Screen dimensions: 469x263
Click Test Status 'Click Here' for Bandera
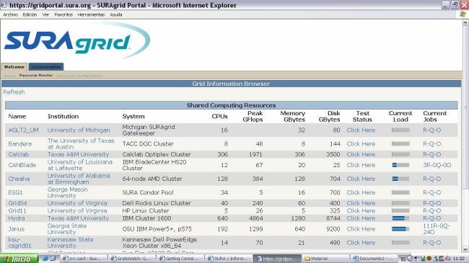(361, 144)
